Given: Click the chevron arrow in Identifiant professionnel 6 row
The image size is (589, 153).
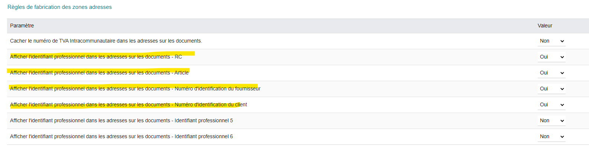Looking at the screenshot, I should pos(562,137).
